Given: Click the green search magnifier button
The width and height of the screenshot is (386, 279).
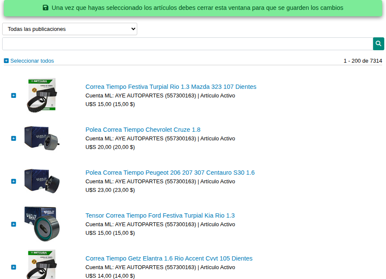Looking at the screenshot, I should click(x=378, y=44).
